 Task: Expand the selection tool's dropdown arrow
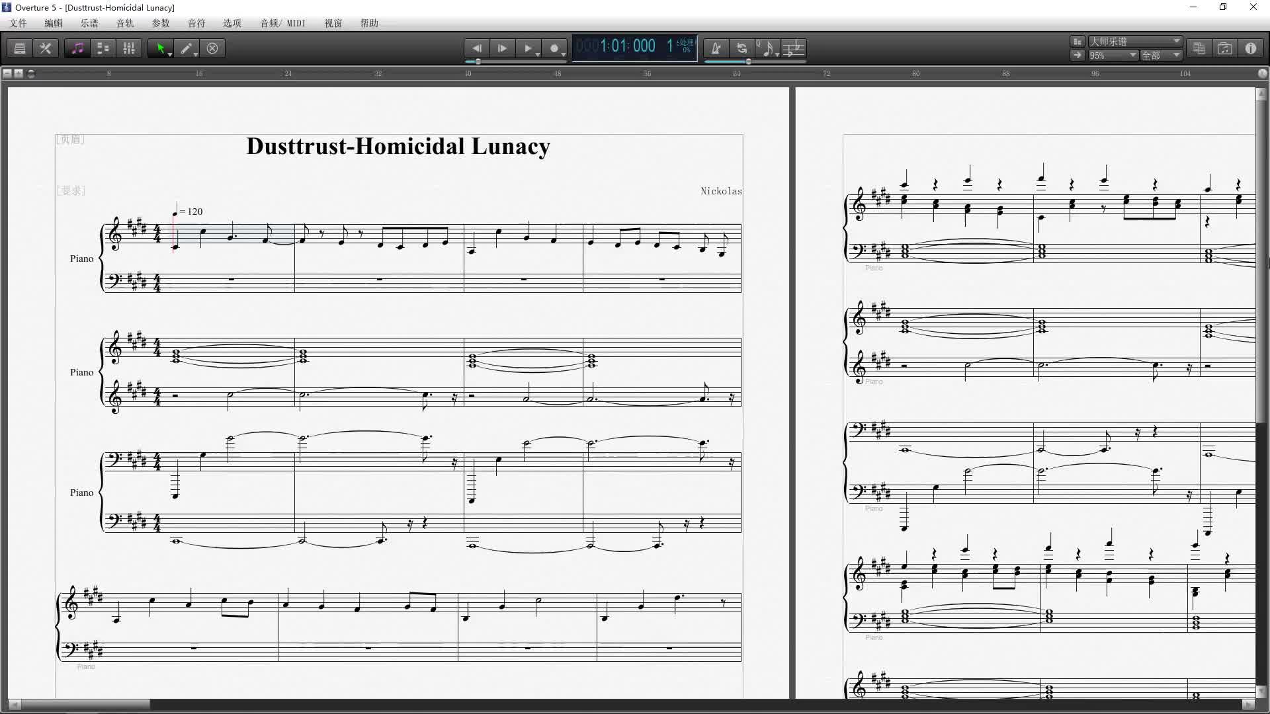click(170, 54)
